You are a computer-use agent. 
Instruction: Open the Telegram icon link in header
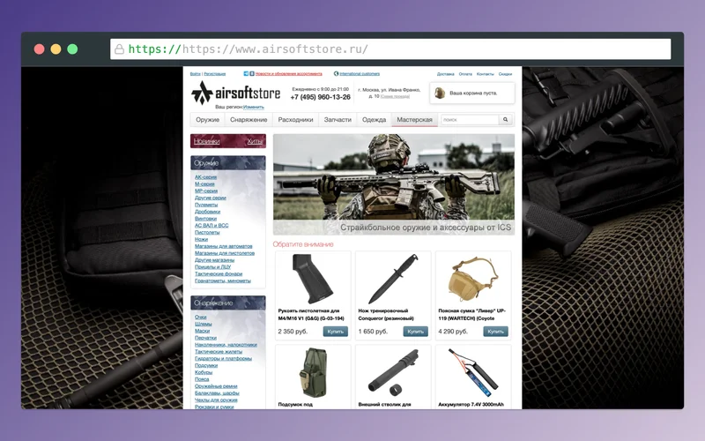[246, 73]
